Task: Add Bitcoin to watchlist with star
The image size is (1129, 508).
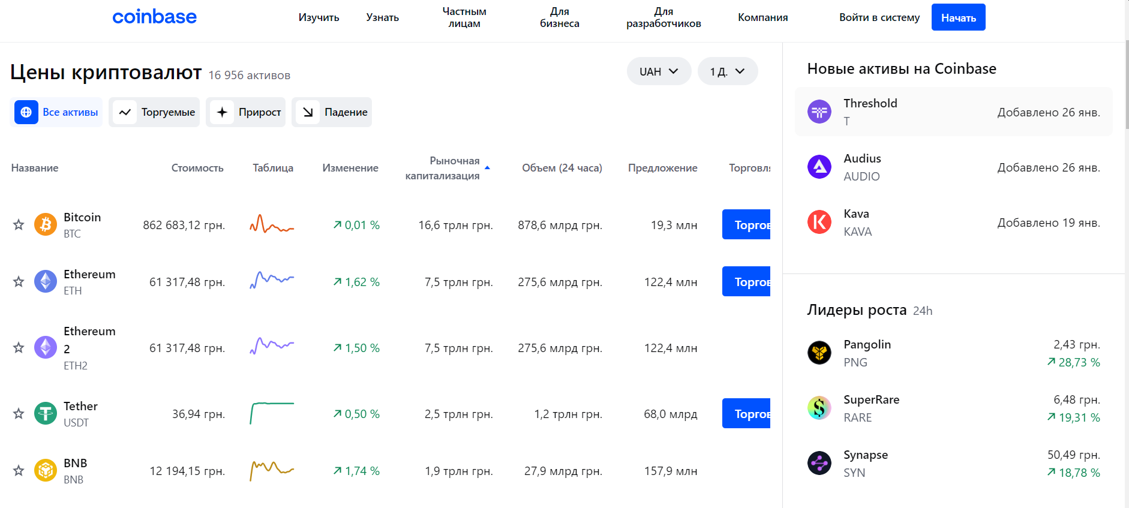Action: [19, 225]
